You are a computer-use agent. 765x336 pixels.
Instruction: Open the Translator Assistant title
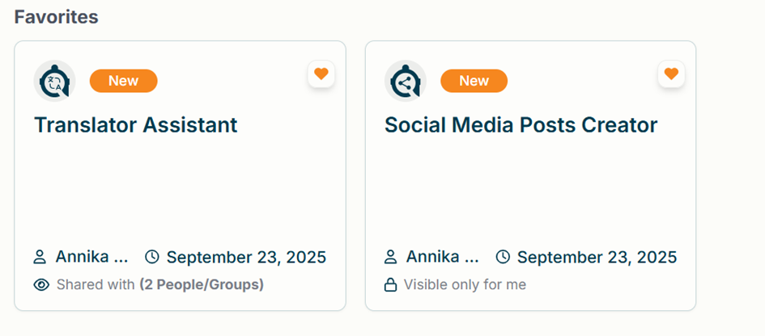coord(135,125)
